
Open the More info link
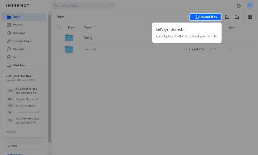pyautogui.click(x=11, y=132)
